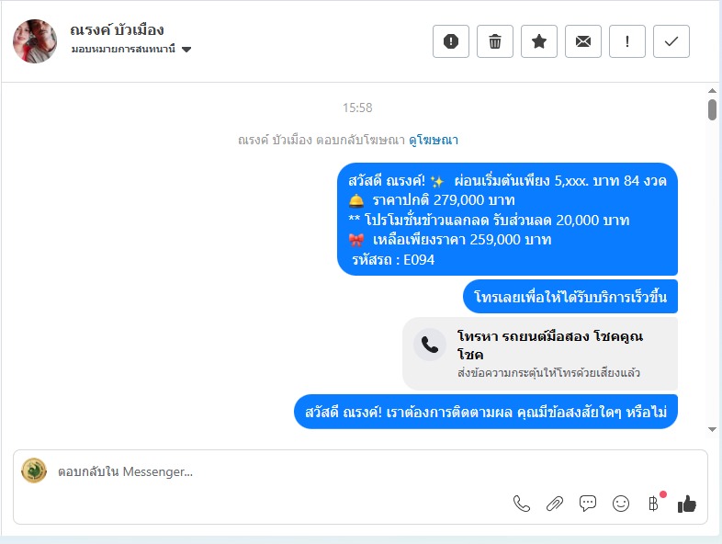This screenshot has width=722, height=544.
Task: Open the emoji picker smiley icon
Action: coord(621,504)
